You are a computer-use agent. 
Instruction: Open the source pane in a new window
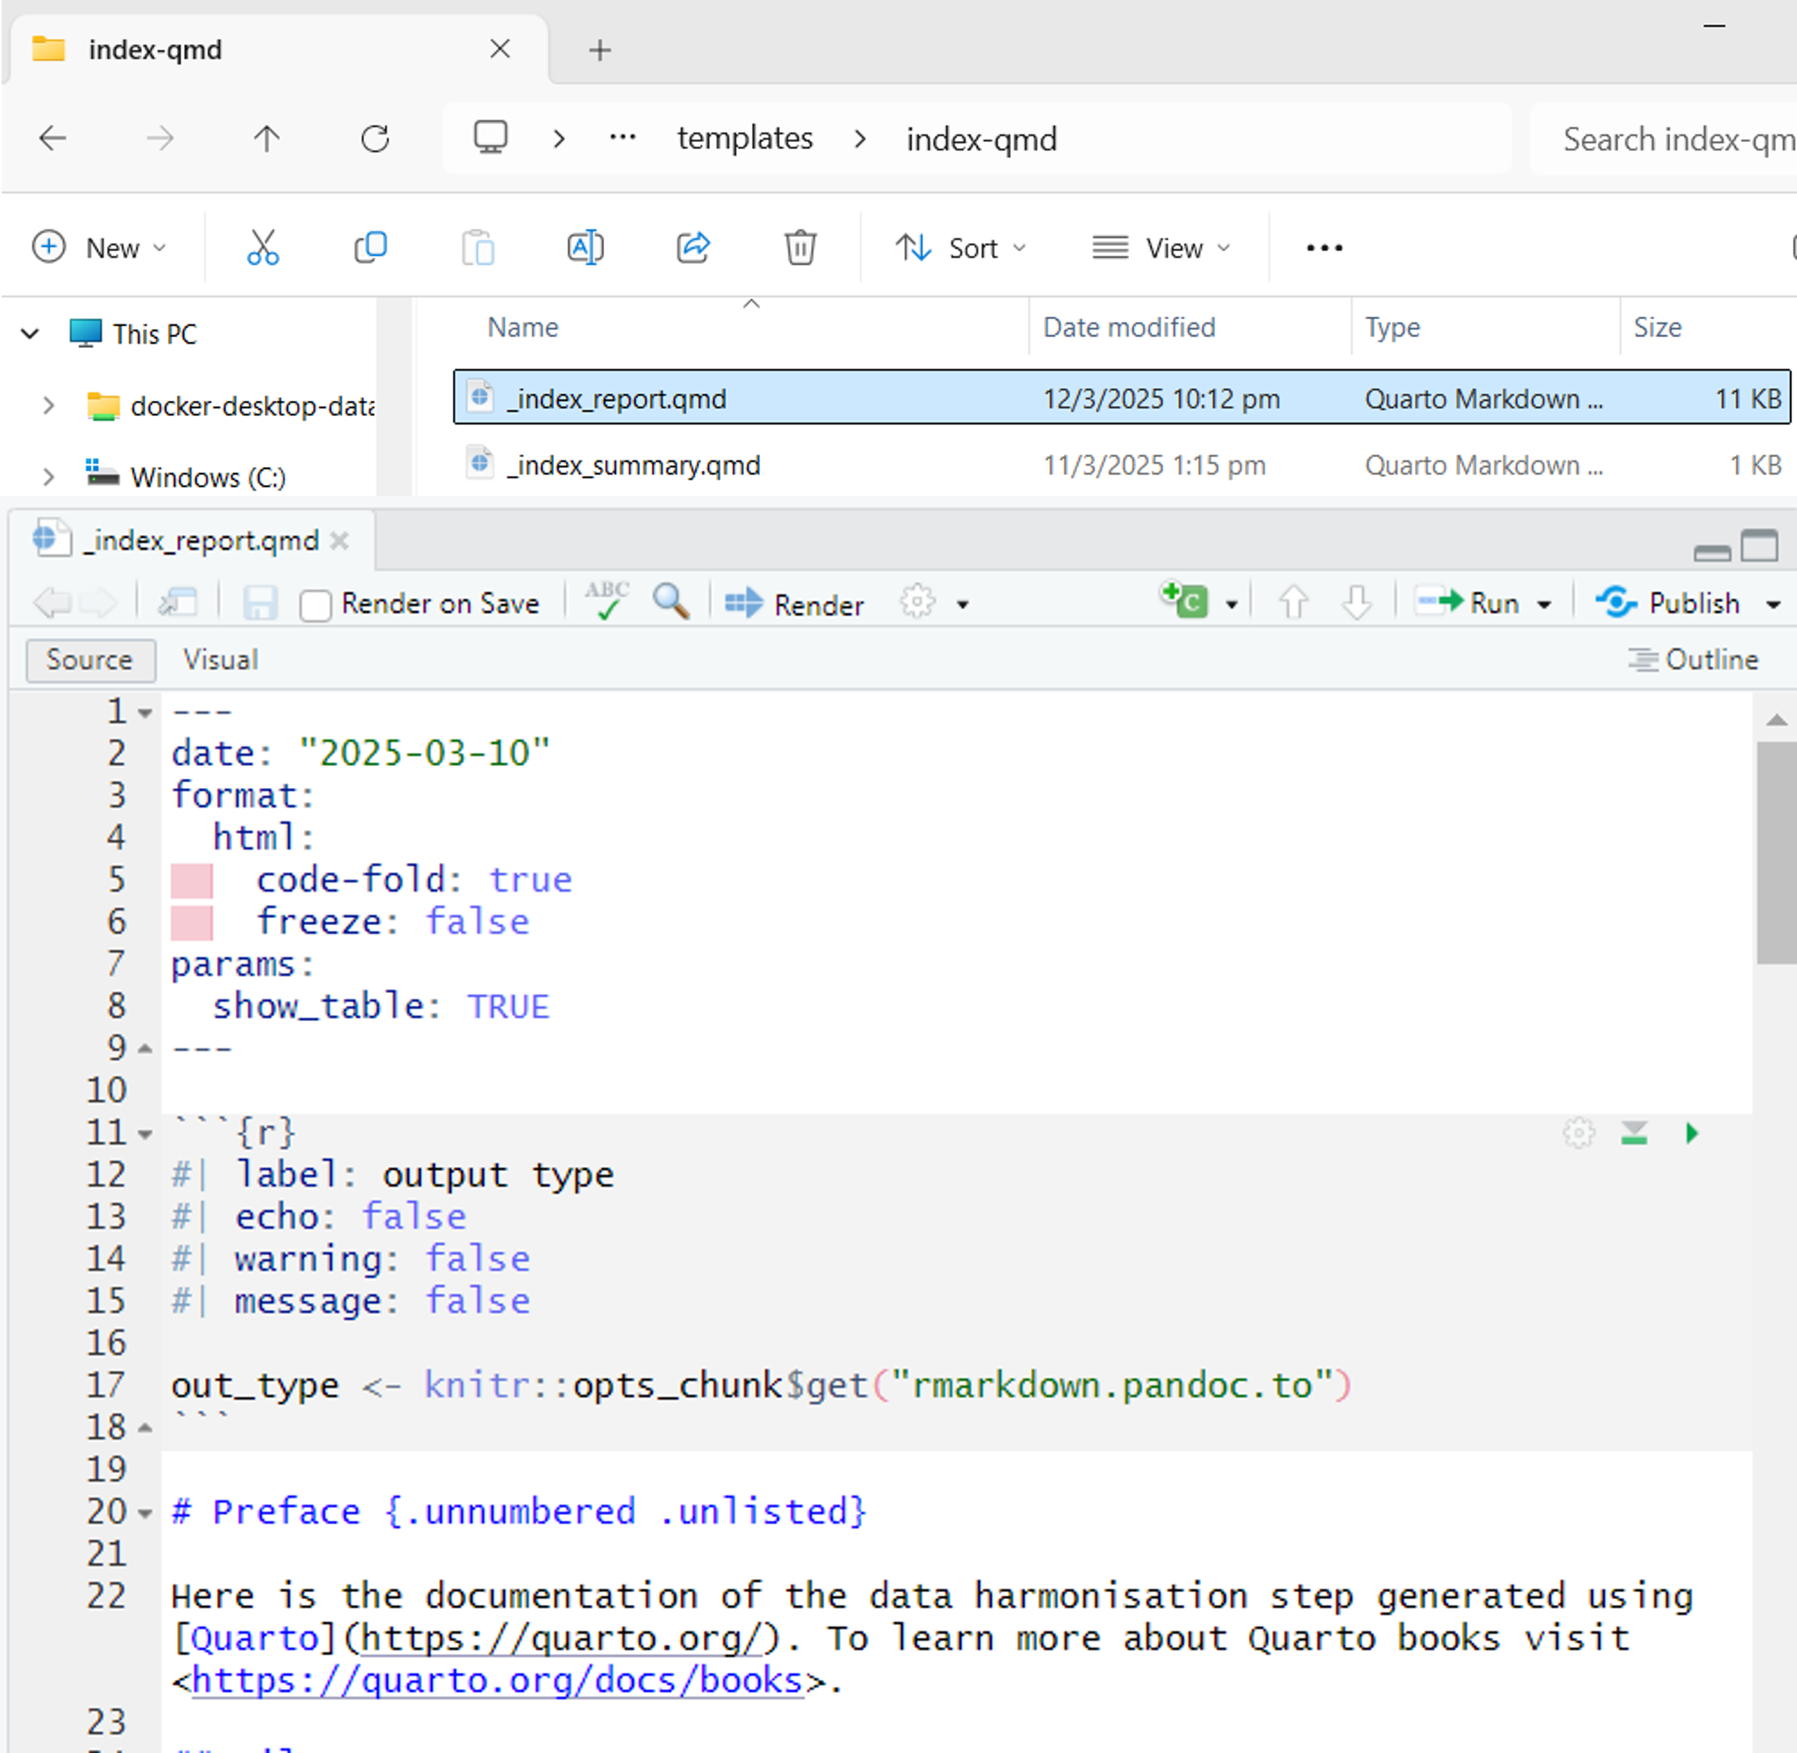(179, 602)
